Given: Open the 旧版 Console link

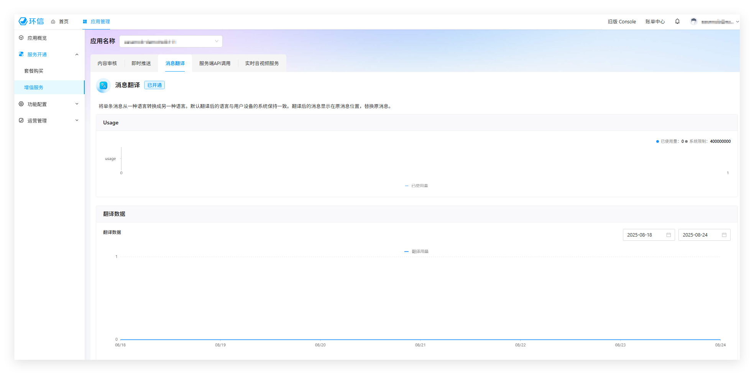Looking at the screenshot, I should [621, 22].
